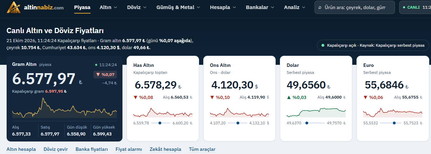431x154 pixels.
Task: Click the Euro %0,06 down indicator
Action: coord(373,98)
